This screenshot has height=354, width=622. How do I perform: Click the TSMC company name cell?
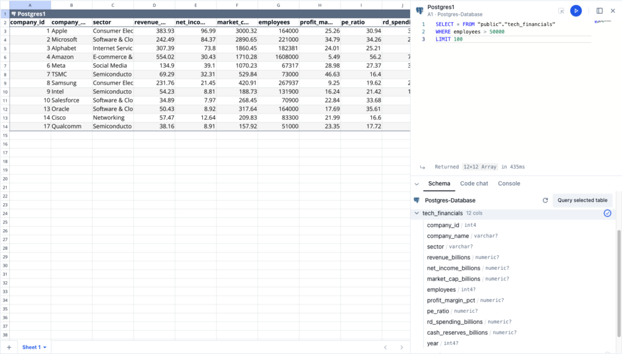(x=72, y=75)
